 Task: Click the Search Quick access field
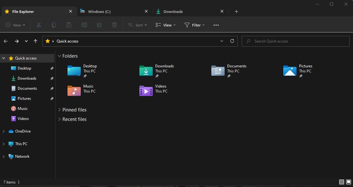point(295,41)
